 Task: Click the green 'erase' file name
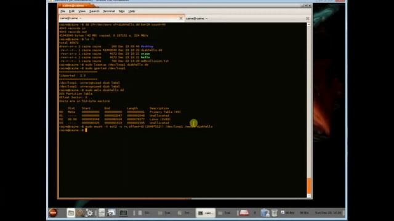pos(145,53)
